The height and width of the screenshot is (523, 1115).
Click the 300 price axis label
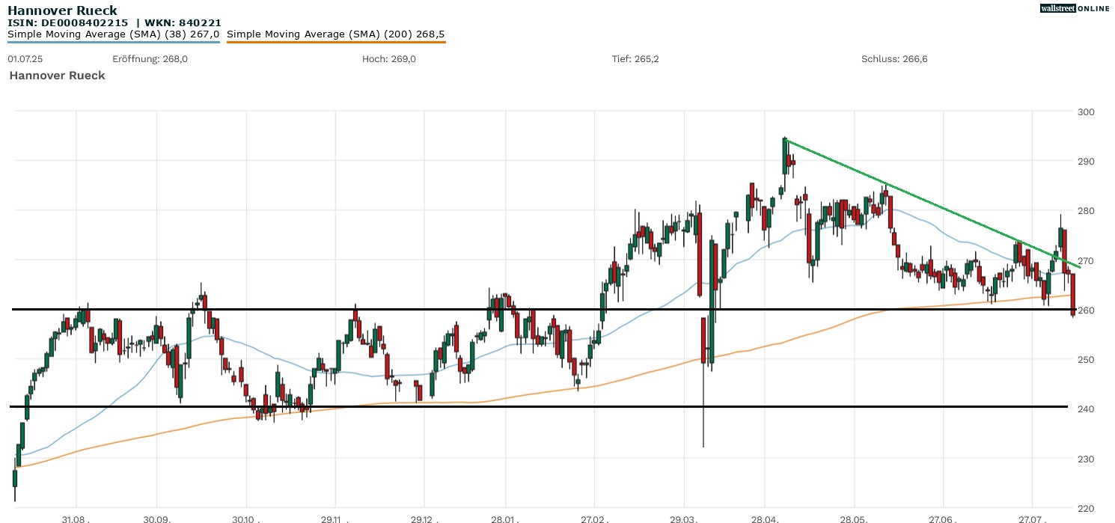1086,112
